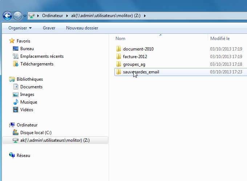
Task: Click the Favoris star icon
Action: [x=12, y=41]
